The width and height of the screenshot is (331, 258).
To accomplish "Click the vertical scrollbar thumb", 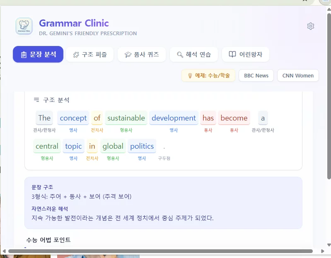I will coord(329,96).
